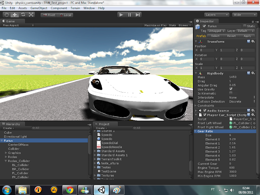
Task: Open the Wide layout dropdown
Action: pos(245,15)
